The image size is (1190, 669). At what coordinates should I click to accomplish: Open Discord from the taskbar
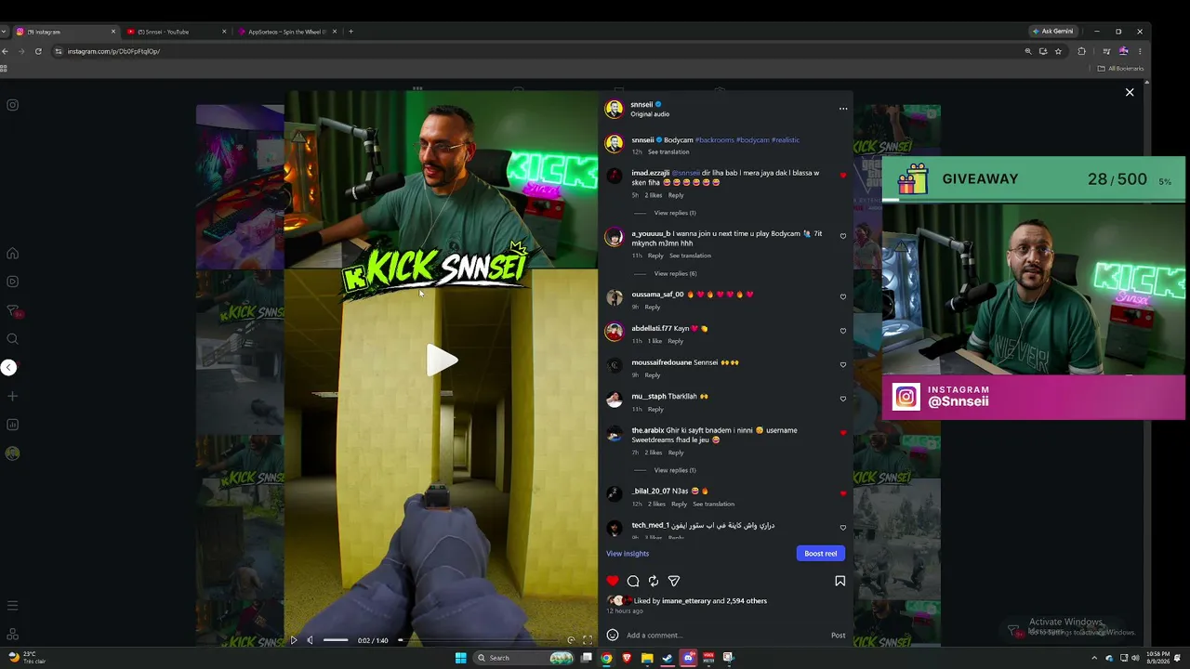[688, 658]
